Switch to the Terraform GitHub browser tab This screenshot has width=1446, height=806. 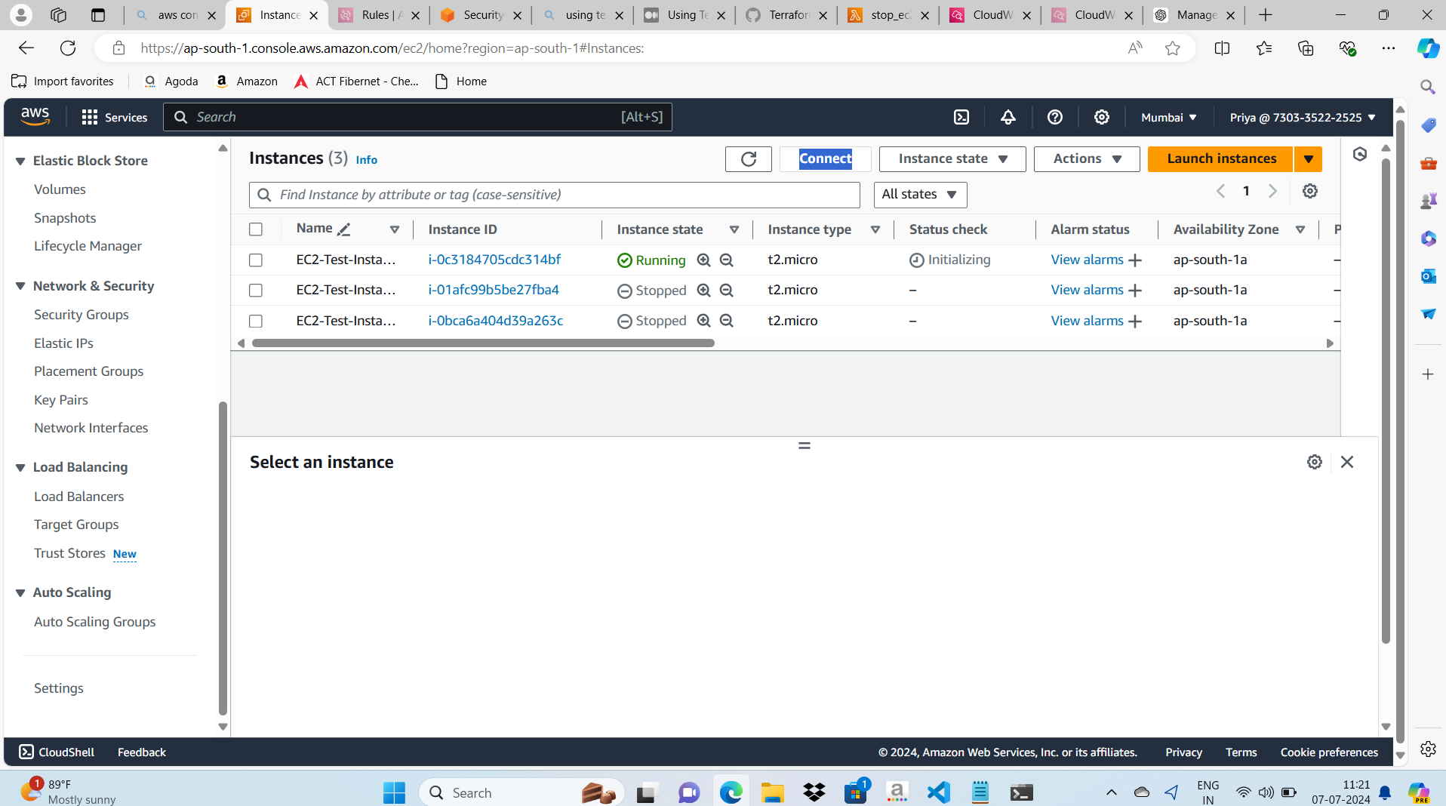click(786, 15)
